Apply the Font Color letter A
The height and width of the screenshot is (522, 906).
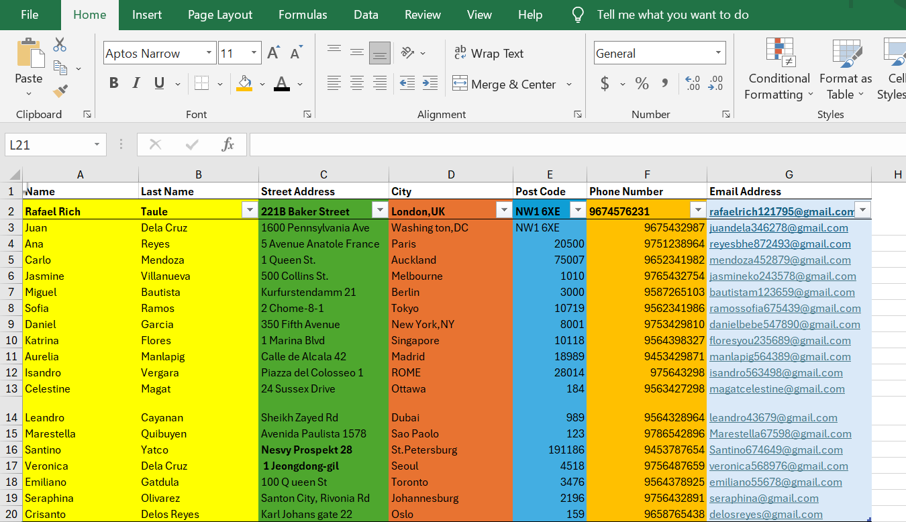(x=282, y=83)
